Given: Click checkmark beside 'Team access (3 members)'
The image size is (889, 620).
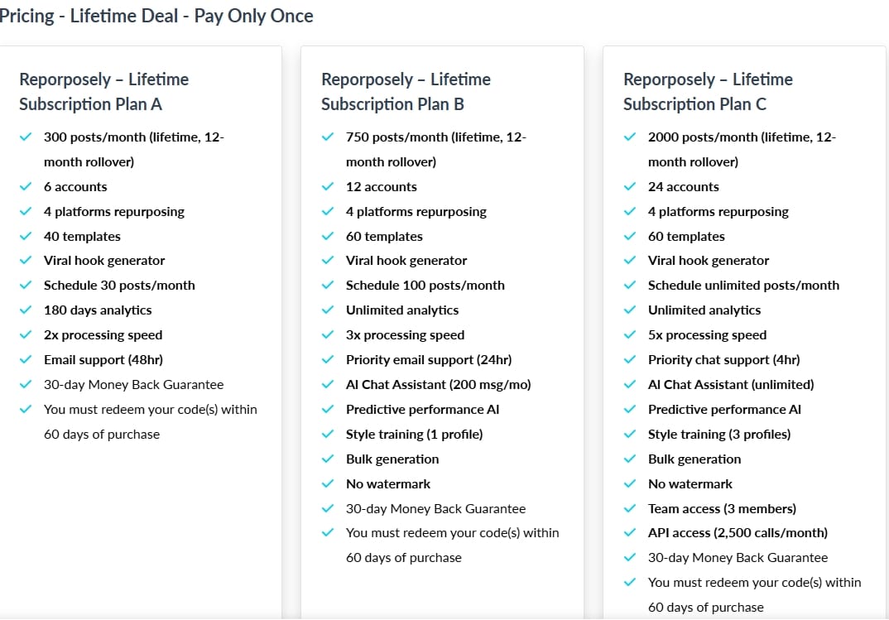Looking at the screenshot, I should point(630,509).
